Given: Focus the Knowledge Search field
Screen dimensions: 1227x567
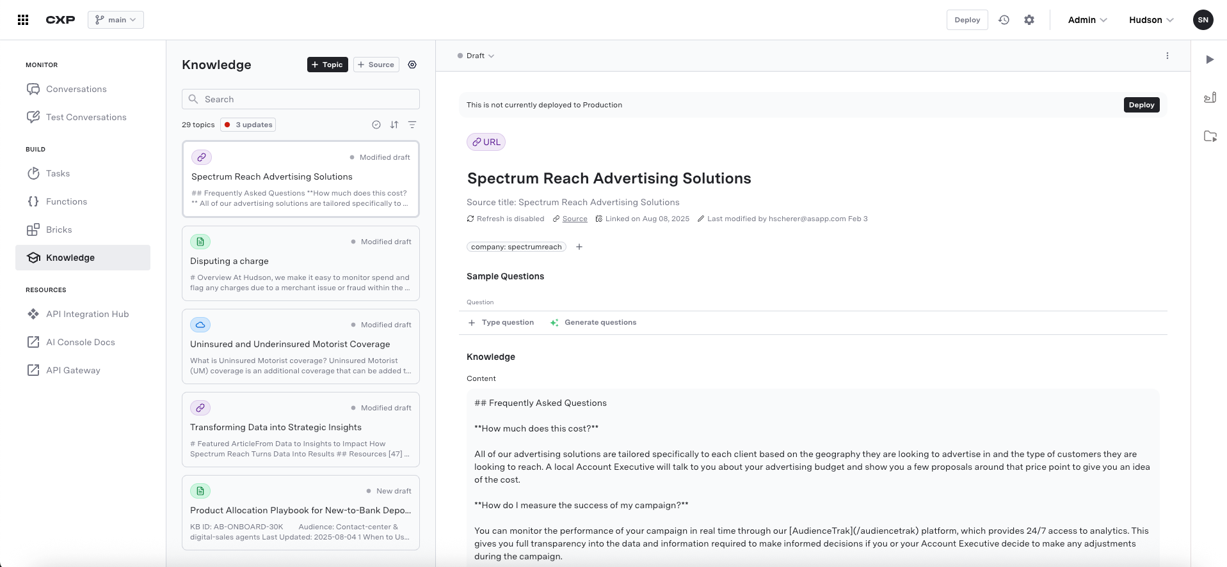Looking at the screenshot, I should (301, 99).
